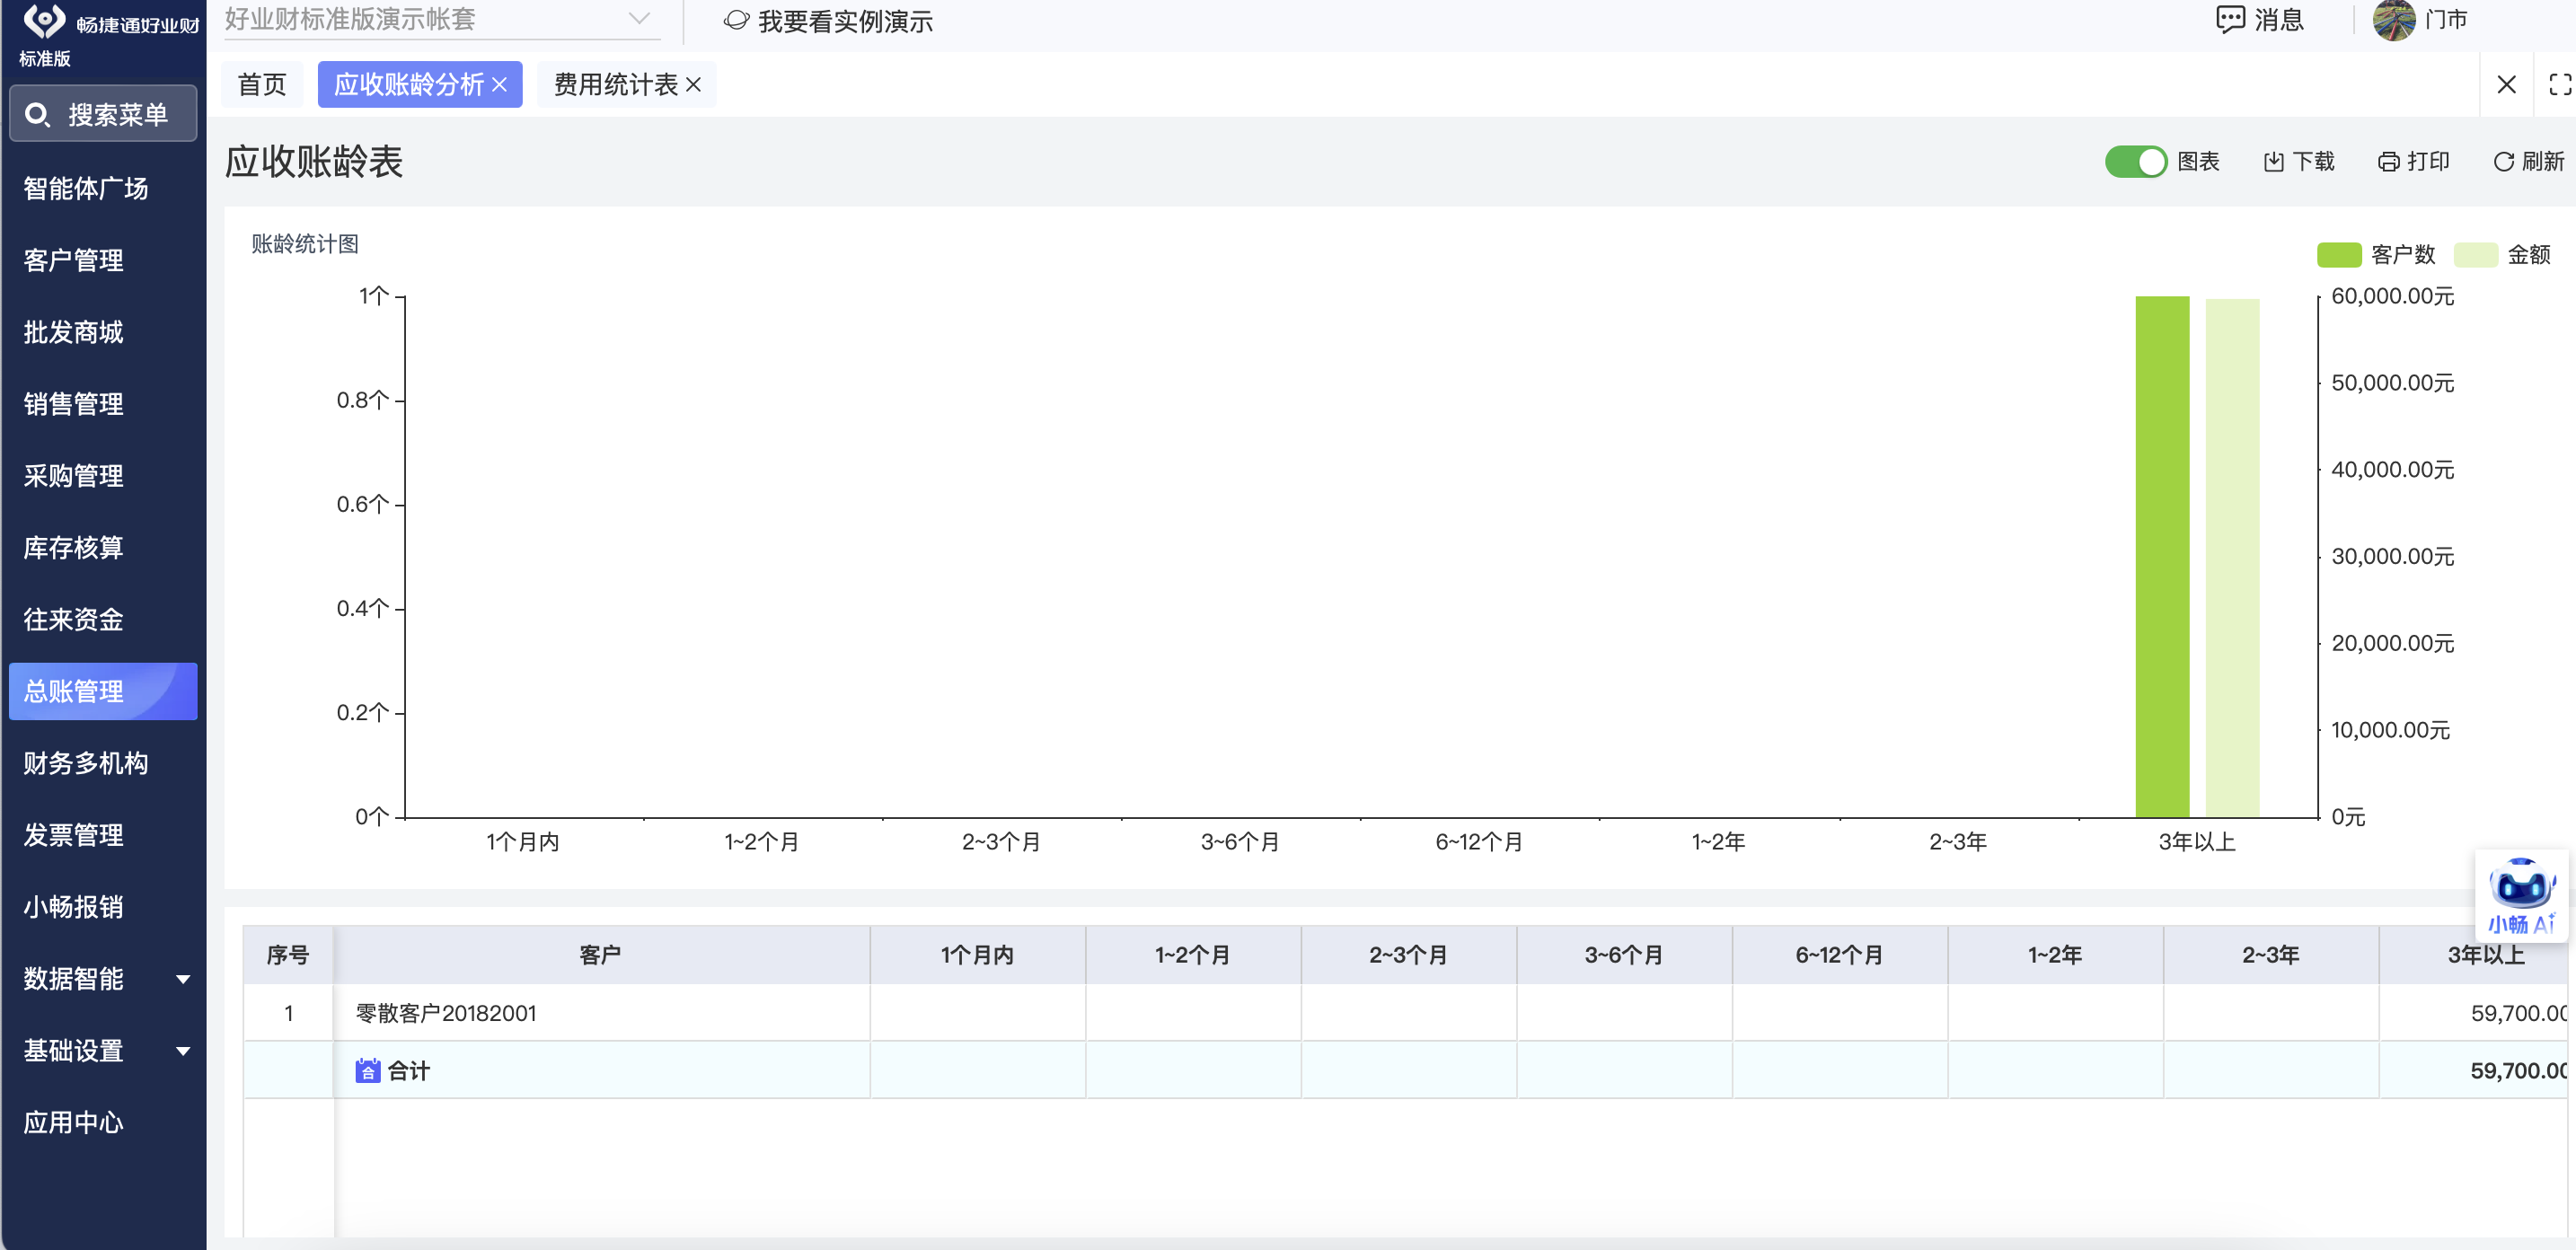Toggle the 图表 chart switch off
The image size is (2576, 1250).
pyautogui.click(x=2135, y=162)
